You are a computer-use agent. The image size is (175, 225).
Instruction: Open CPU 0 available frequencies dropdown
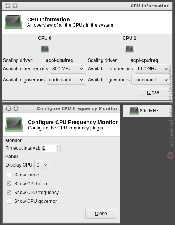(68, 69)
